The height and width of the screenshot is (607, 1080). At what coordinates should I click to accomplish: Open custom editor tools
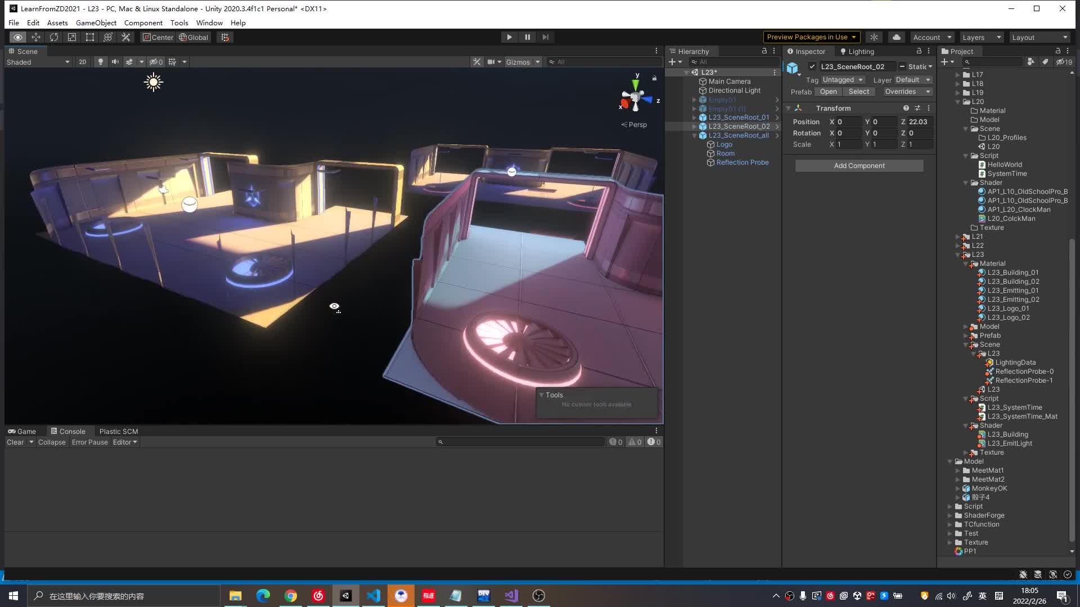tap(125, 37)
